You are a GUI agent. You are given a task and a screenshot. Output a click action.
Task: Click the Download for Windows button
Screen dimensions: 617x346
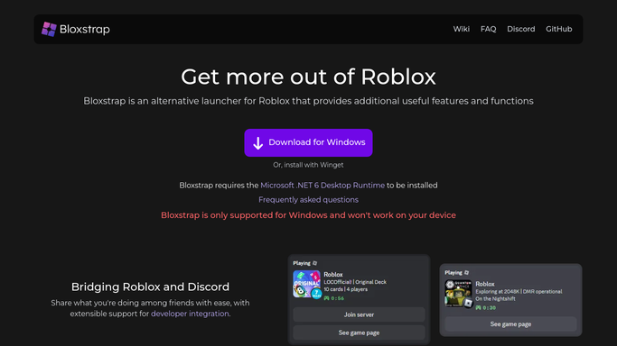point(309,142)
